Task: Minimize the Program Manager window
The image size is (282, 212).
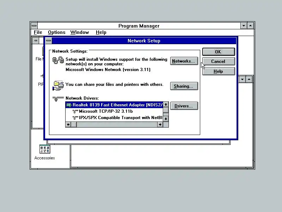Action: pyautogui.click(x=244, y=26)
